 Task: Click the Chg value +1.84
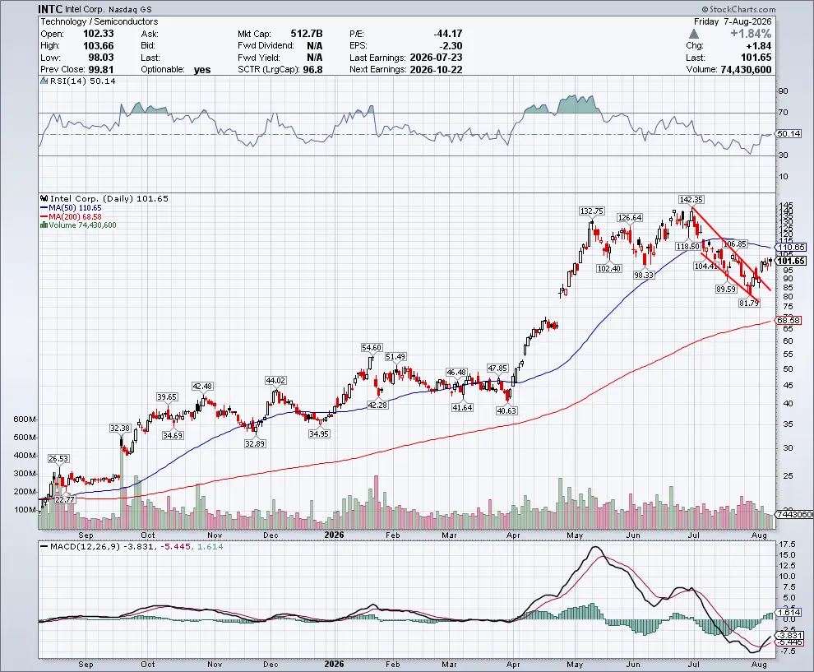[758, 45]
